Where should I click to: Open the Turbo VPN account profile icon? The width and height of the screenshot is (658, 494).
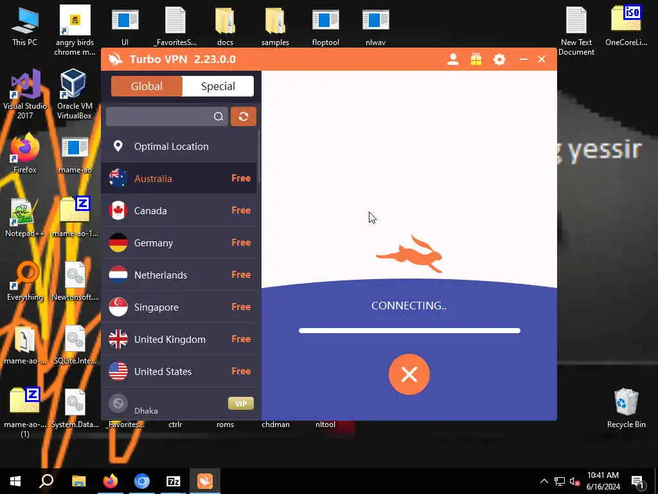pyautogui.click(x=453, y=59)
